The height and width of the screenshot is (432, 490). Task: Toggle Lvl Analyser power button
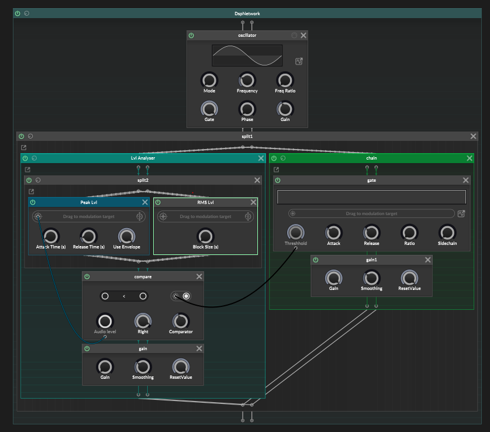pos(25,158)
